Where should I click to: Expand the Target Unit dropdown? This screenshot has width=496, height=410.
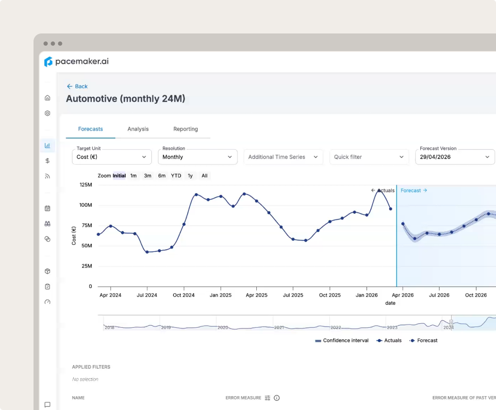(112, 157)
